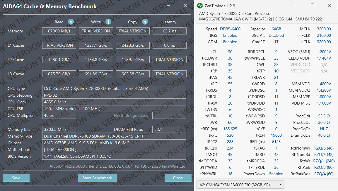338x191 pixels.
Task: Click the tREFI value 19600
Action: [x=276, y=135]
